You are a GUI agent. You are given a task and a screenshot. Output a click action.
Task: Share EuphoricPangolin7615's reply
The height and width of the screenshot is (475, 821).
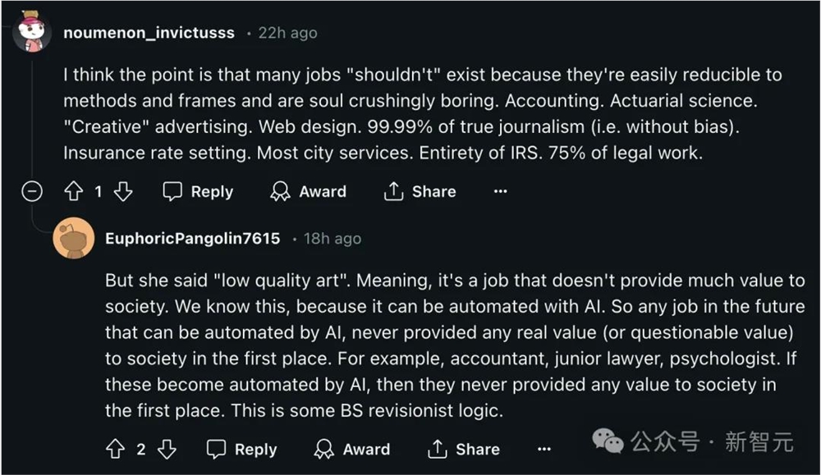point(464,449)
